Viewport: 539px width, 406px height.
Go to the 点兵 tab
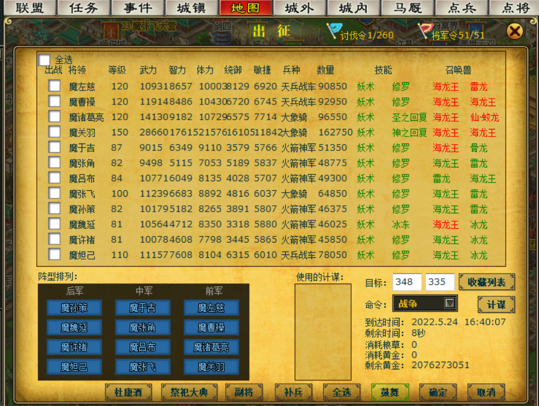click(x=461, y=8)
